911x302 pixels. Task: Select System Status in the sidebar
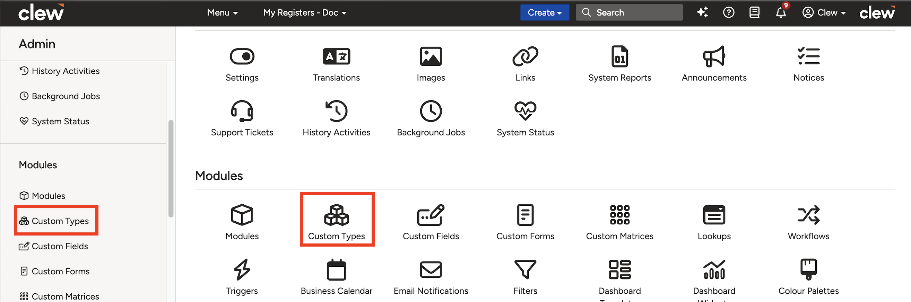(x=54, y=121)
